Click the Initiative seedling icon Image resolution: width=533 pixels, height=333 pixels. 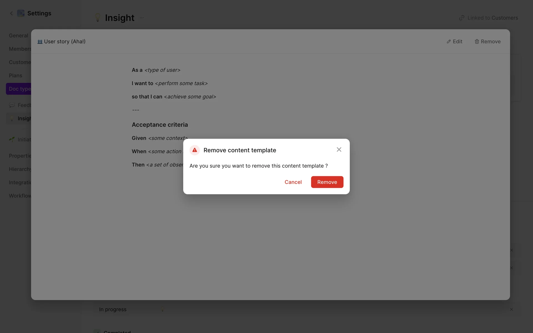click(x=12, y=139)
